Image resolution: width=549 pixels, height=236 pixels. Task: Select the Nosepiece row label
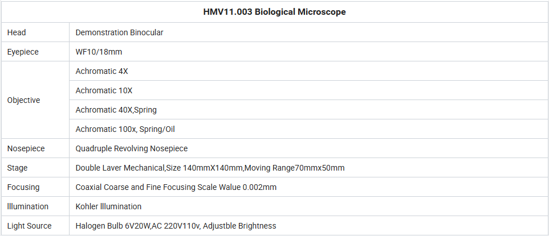click(x=26, y=148)
